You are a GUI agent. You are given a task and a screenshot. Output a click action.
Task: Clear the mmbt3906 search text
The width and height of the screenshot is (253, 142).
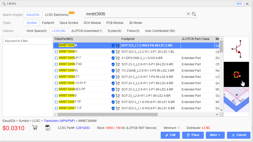tap(188, 14)
